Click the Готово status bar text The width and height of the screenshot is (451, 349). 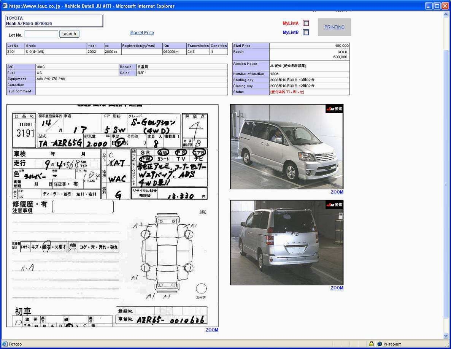[15, 344]
